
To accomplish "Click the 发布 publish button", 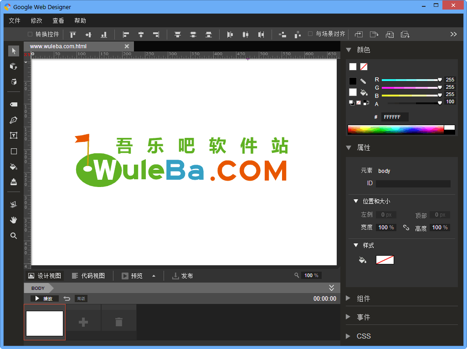I will pos(183,276).
